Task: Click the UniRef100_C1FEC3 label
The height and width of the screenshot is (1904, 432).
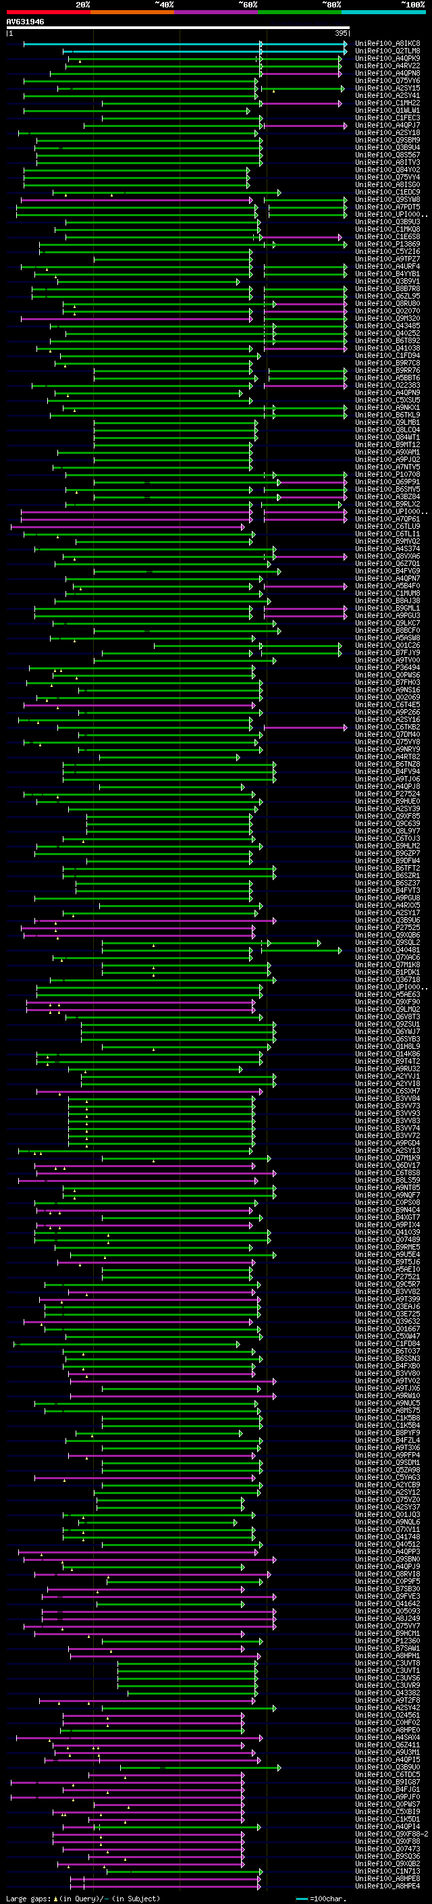Action: pos(387,118)
